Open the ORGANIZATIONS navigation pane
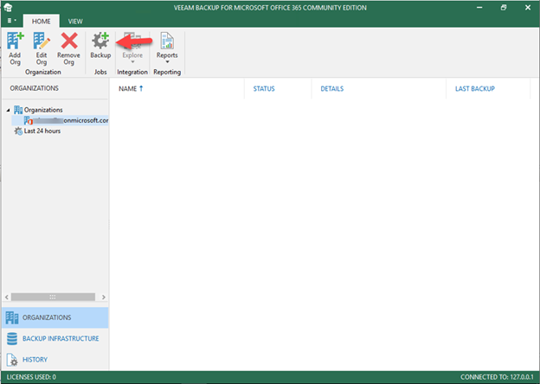This screenshot has width=540, height=384. (x=55, y=317)
